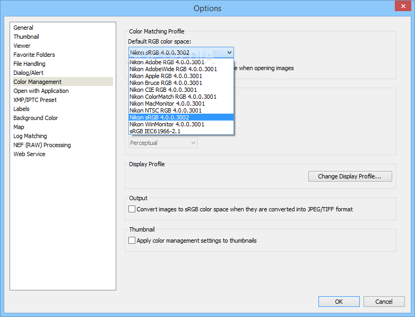The width and height of the screenshot is (415, 317).
Task: Choose Nikon CIE RGB 4.0.0.3001 profile
Action: pyautogui.click(x=181, y=90)
